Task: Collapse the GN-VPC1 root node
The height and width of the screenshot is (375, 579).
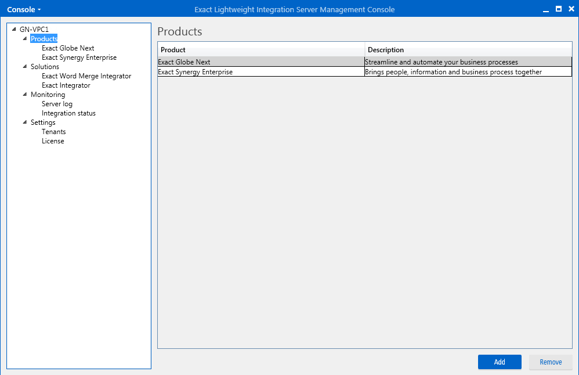Action: (14, 29)
